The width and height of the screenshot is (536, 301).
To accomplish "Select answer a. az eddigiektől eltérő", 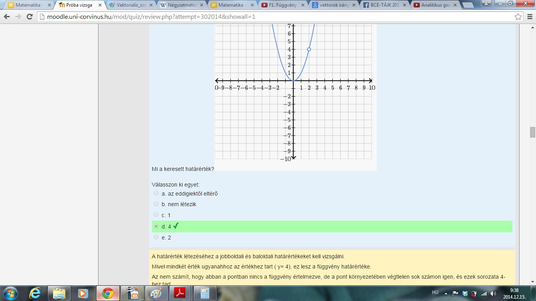I will [157, 193].
